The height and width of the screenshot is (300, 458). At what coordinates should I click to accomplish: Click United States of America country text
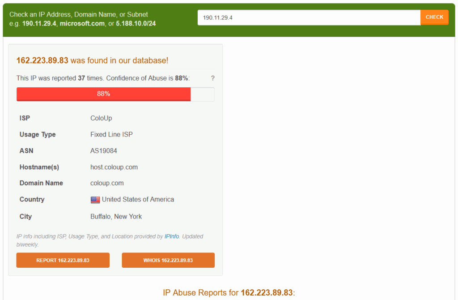click(x=138, y=199)
